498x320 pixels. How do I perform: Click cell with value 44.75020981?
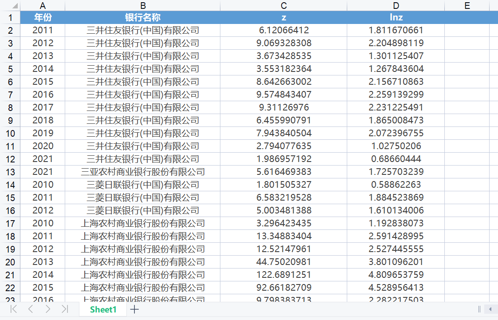[x=284, y=262]
